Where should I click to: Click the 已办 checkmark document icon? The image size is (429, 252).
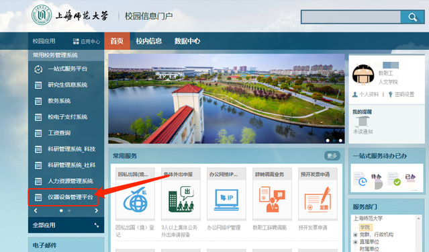tap(394, 179)
